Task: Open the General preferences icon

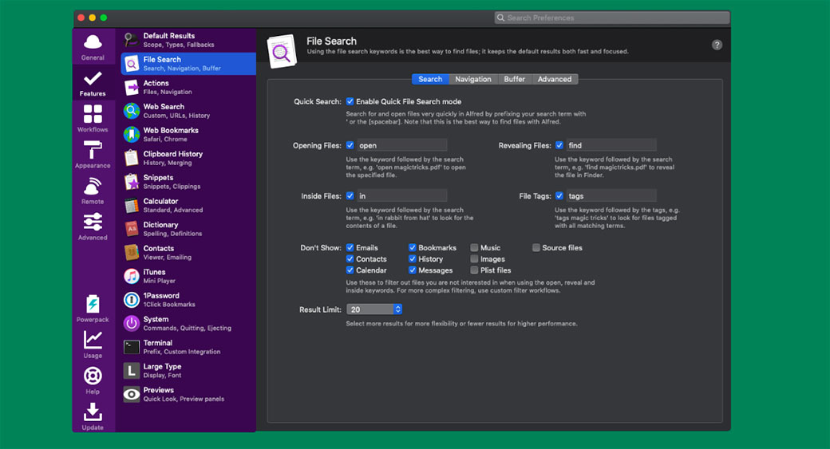Action: [93, 46]
